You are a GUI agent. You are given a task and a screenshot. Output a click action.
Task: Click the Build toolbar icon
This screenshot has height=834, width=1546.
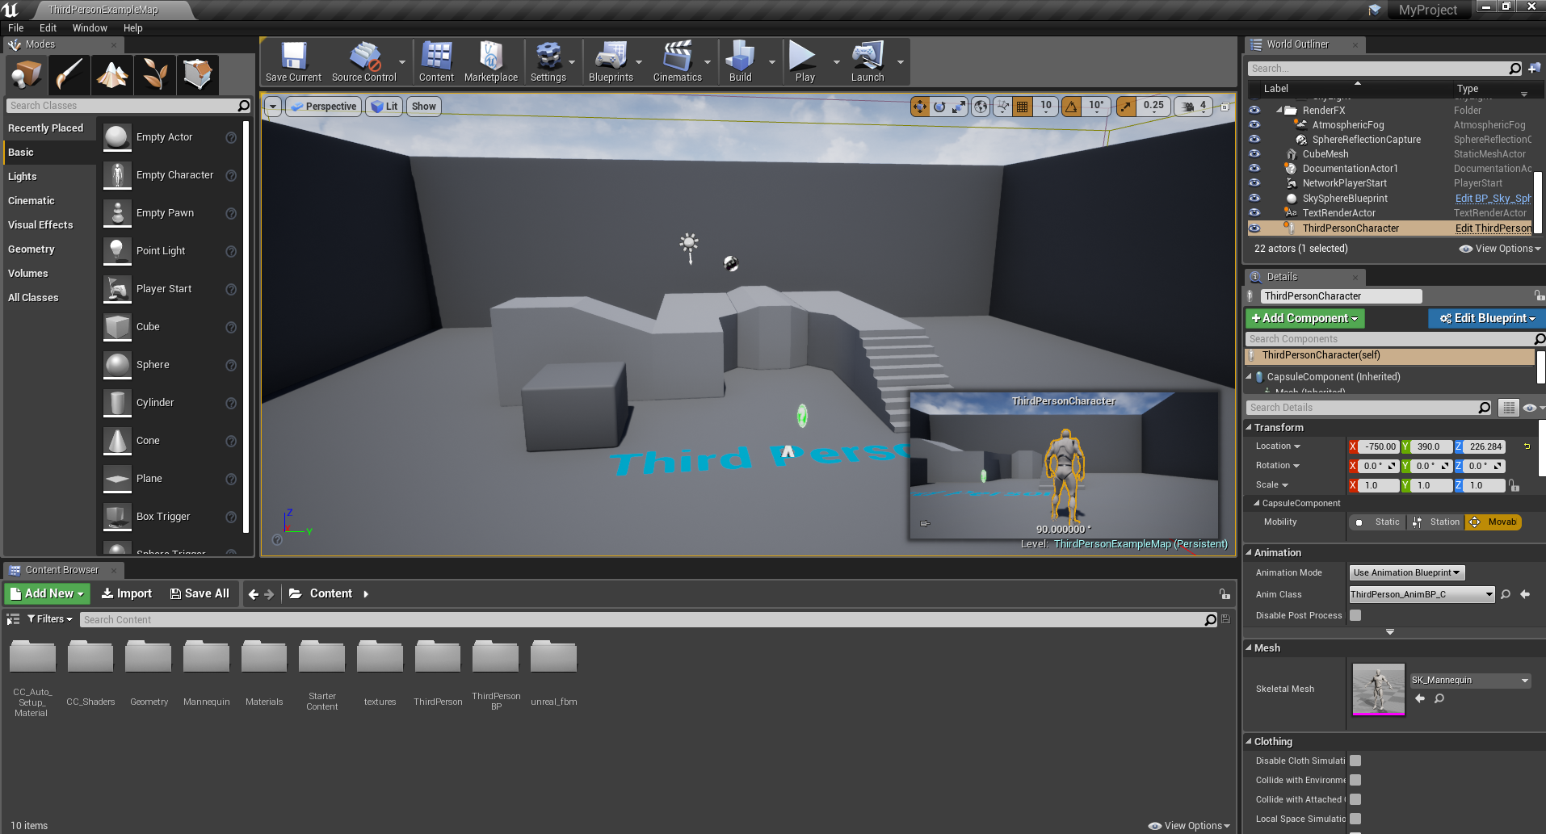tap(740, 61)
